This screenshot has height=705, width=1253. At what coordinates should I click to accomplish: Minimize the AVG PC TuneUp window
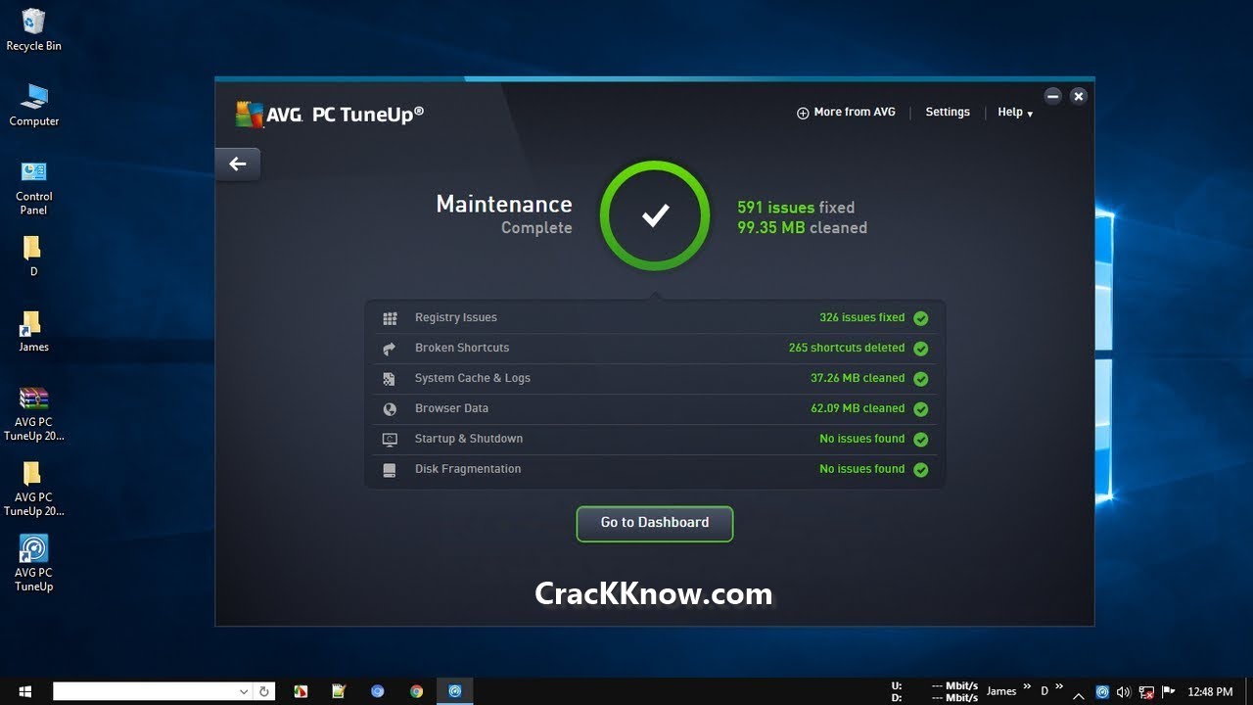(x=1052, y=96)
